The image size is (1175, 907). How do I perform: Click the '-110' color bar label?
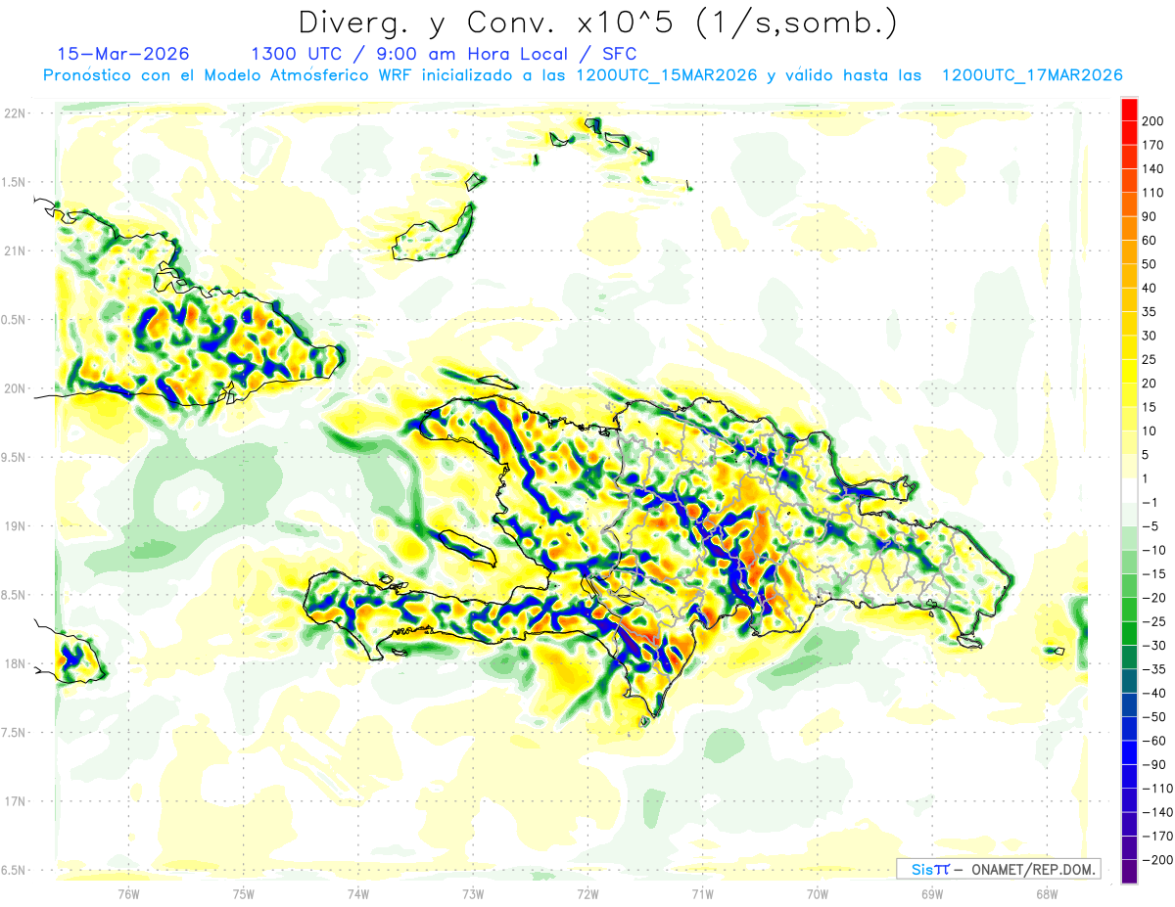click(x=1156, y=789)
